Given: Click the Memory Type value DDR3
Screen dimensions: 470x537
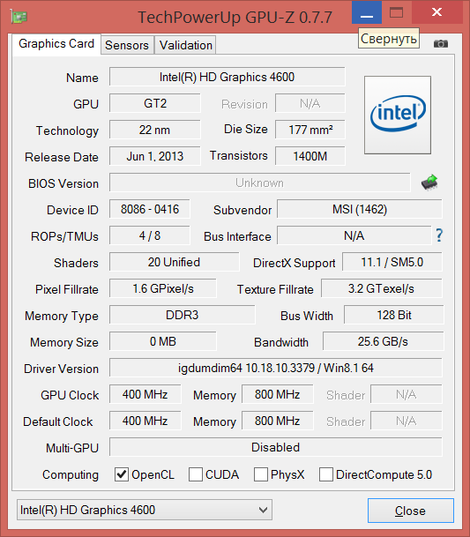Looking at the screenshot, I should (183, 315).
